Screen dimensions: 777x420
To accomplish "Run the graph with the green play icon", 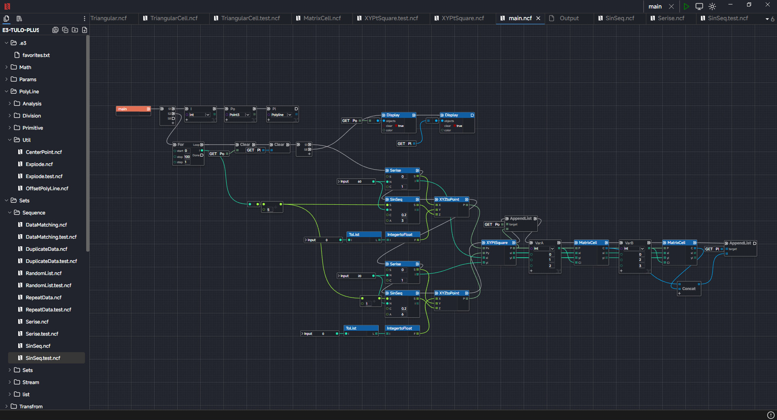I will pyautogui.click(x=686, y=6).
